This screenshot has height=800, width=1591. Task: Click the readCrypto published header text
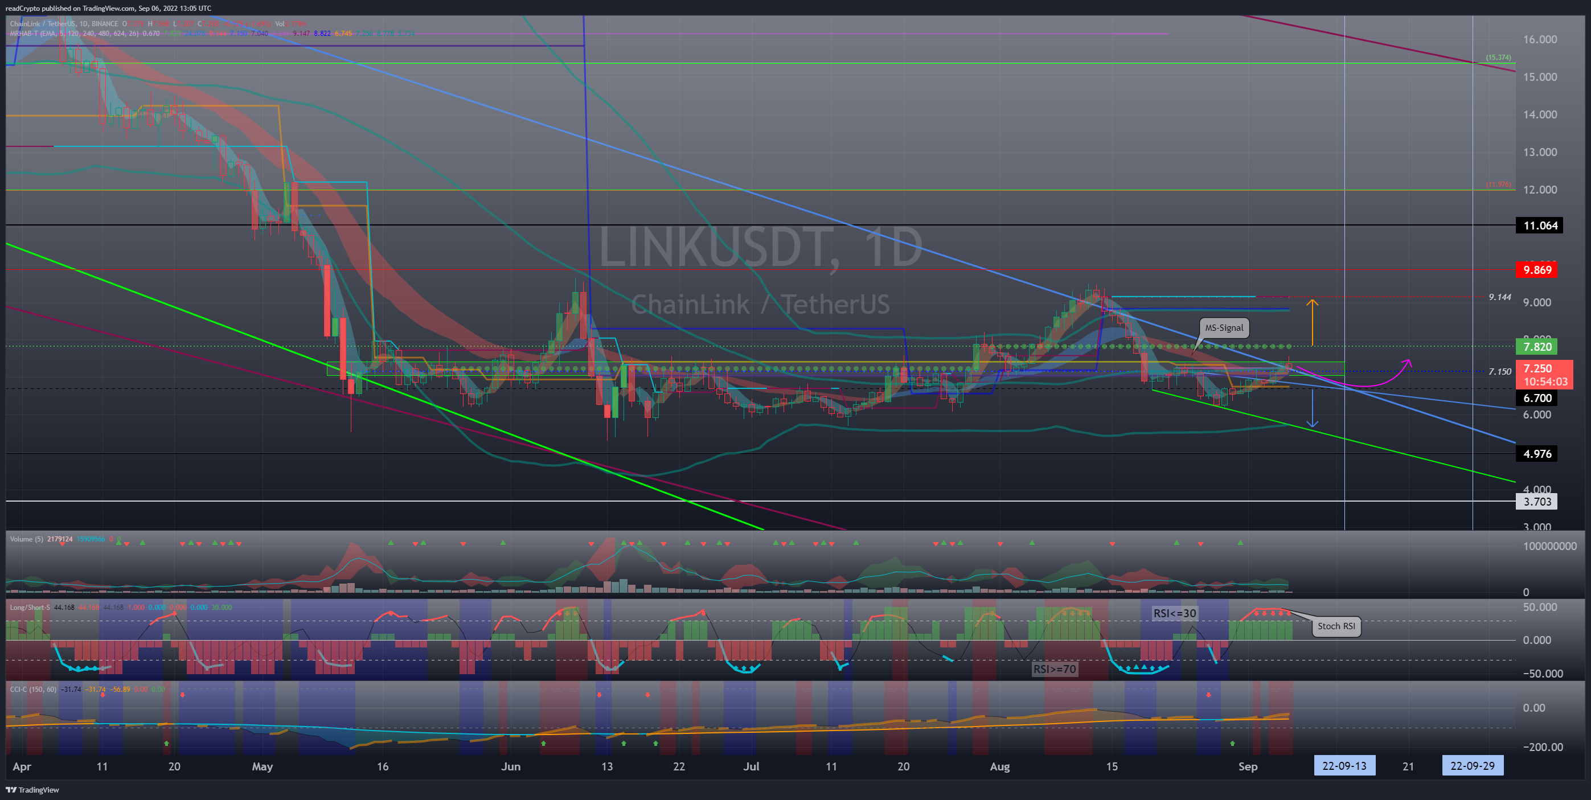[108, 8]
